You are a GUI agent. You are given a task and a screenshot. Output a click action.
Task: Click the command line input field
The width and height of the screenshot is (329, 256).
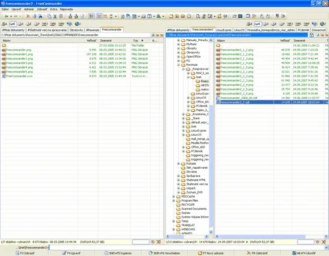186,248
